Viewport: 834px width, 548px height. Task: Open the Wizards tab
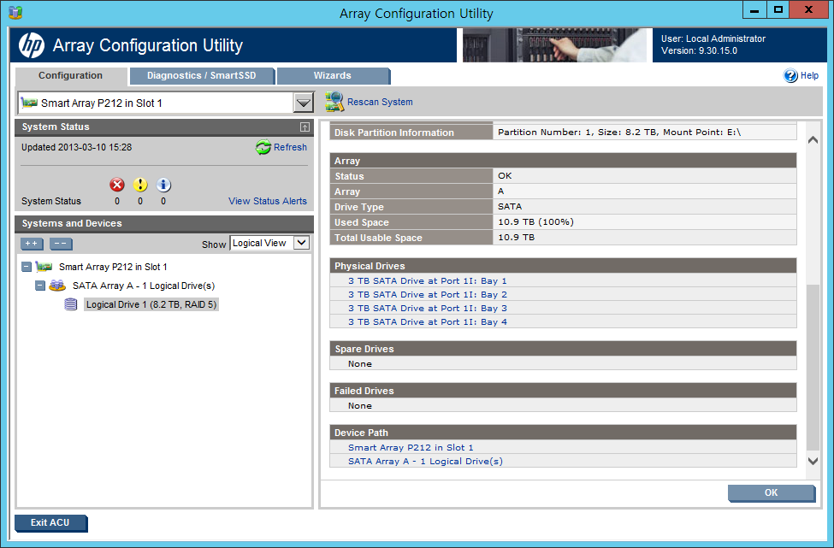(x=333, y=75)
